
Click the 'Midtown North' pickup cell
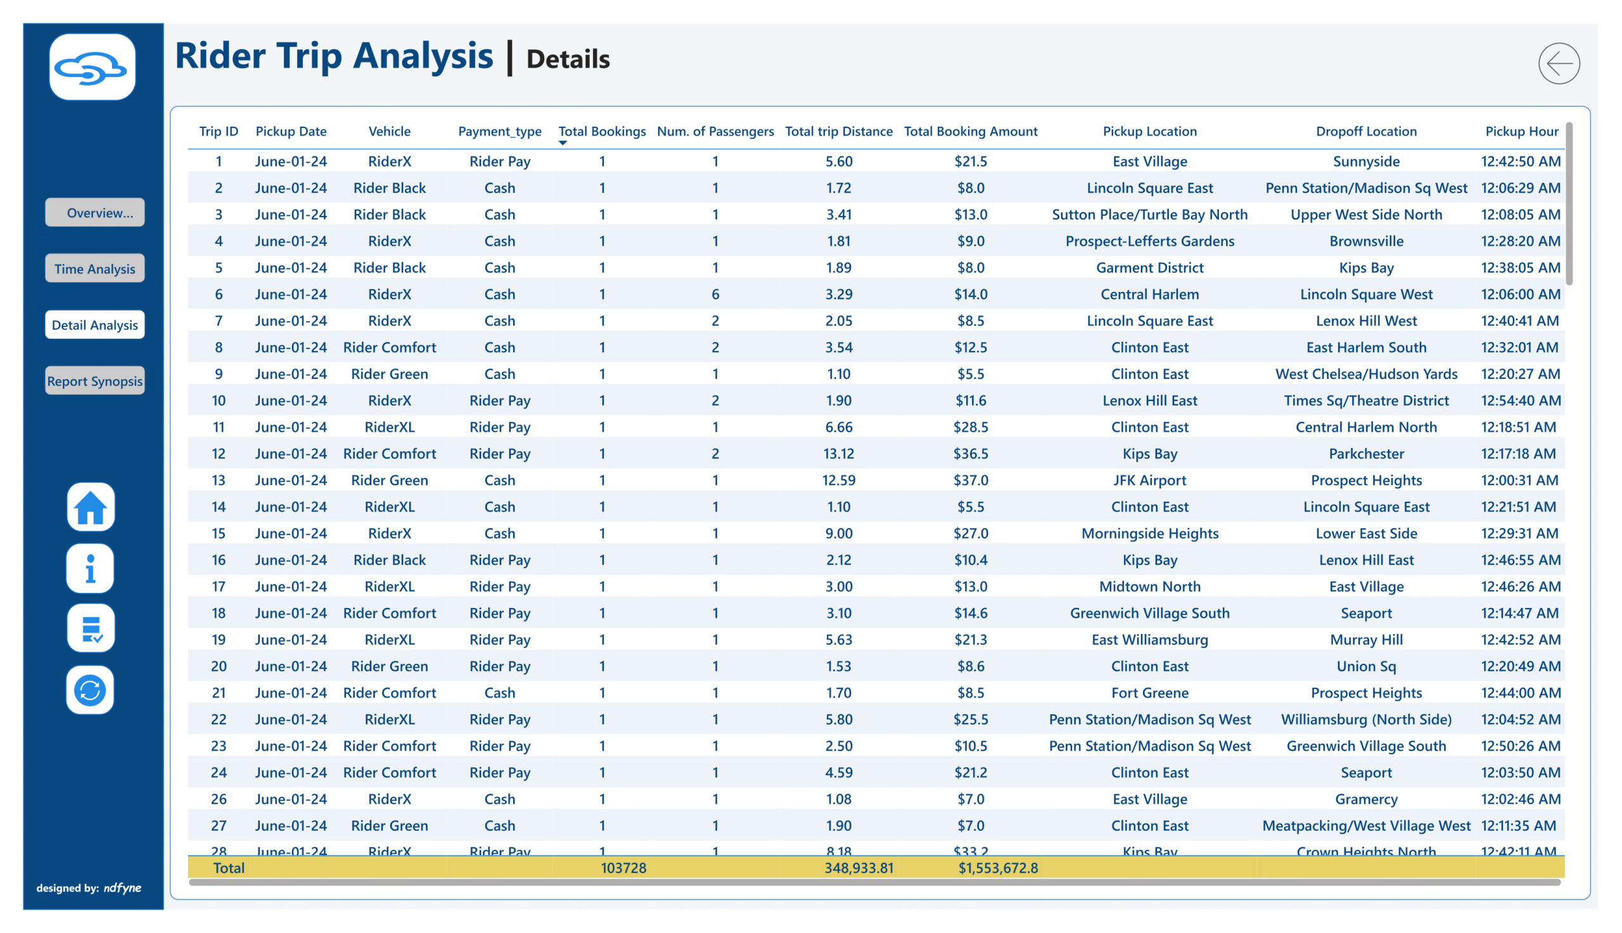click(1150, 587)
